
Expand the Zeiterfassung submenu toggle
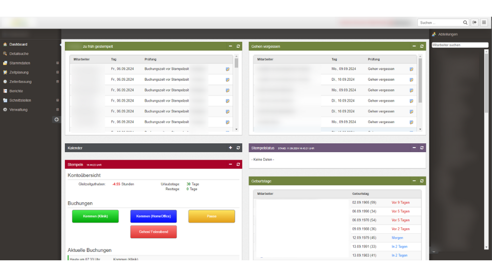[x=58, y=82]
